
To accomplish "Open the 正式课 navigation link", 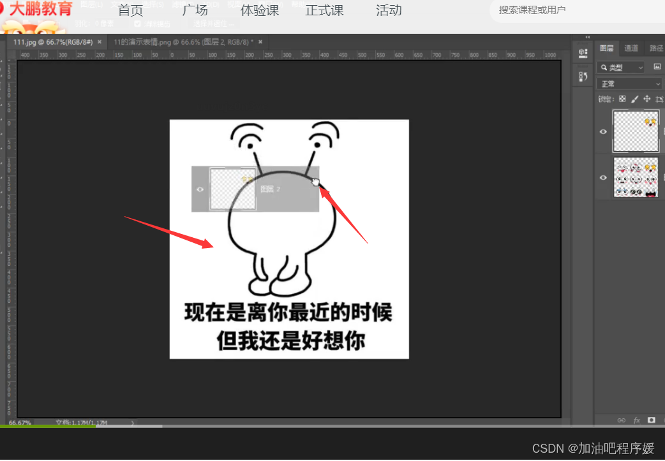I will click(324, 10).
